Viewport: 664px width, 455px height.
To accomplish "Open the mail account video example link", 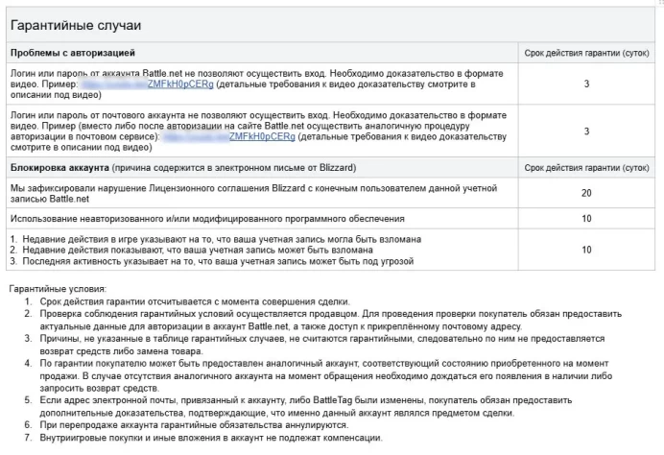I will [x=229, y=136].
